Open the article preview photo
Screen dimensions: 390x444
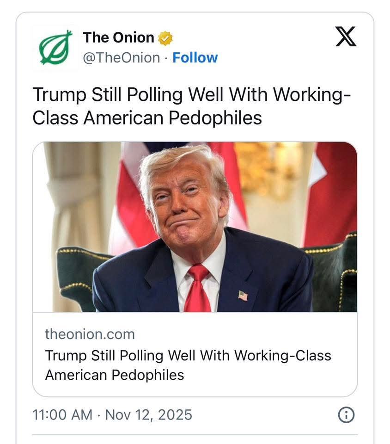(195, 227)
